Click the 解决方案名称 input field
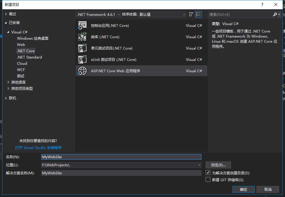 coord(121,173)
